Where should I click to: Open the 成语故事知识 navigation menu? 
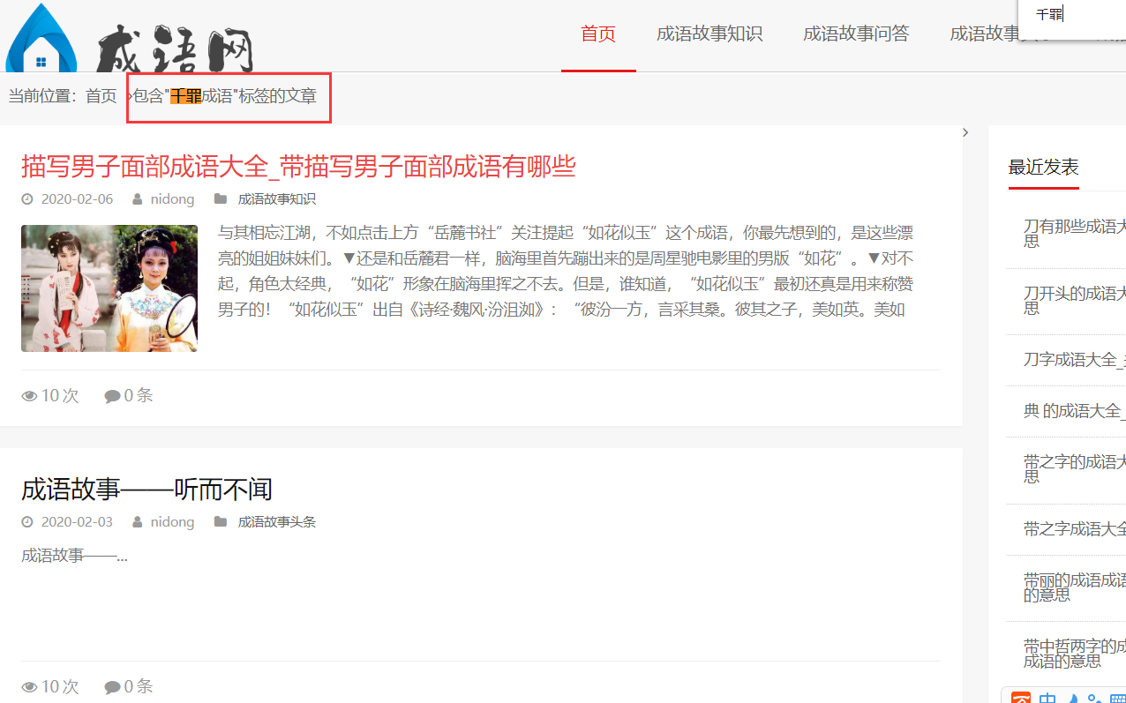tap(709, 34)
